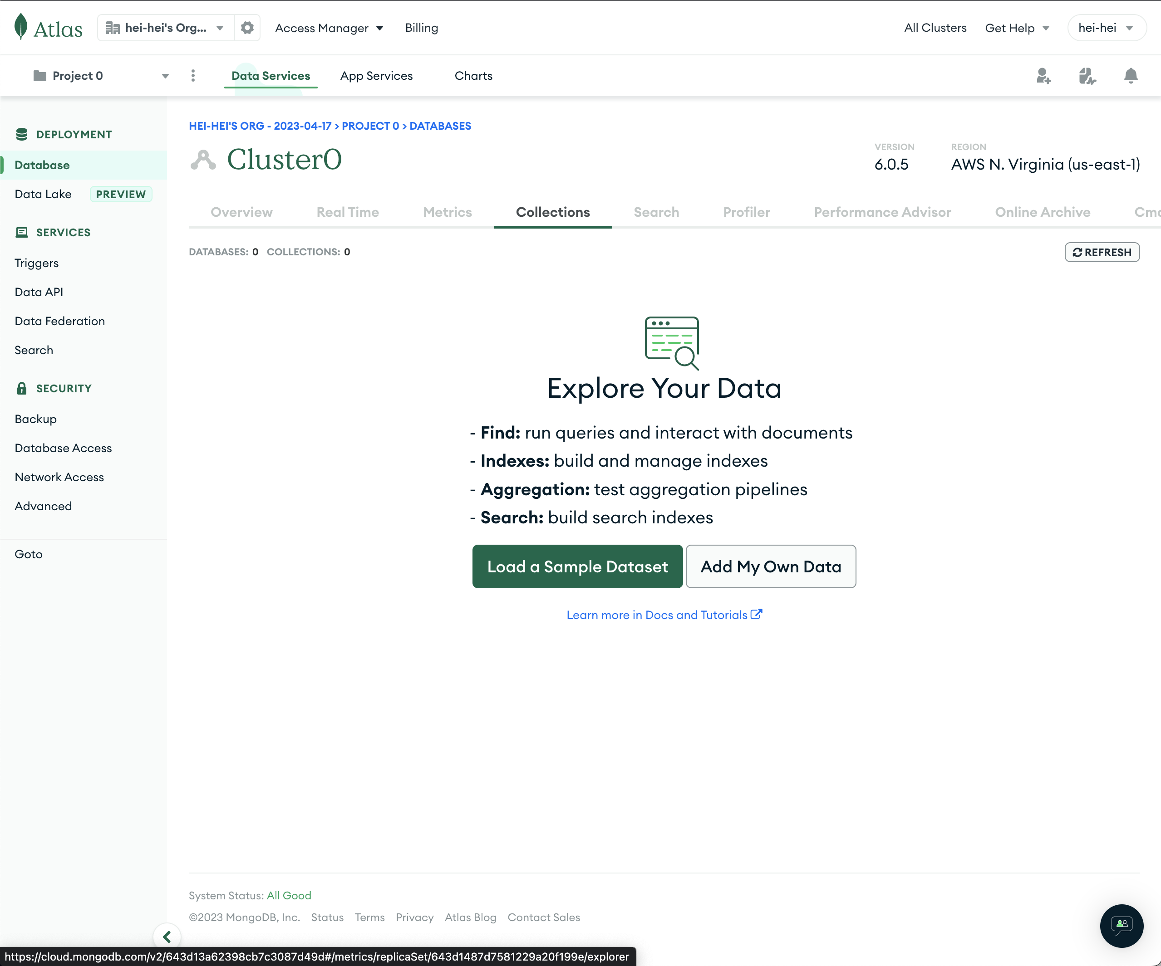1161x966 pixels.
Task: Open organization settings gear icon
Action: point(247,28)
